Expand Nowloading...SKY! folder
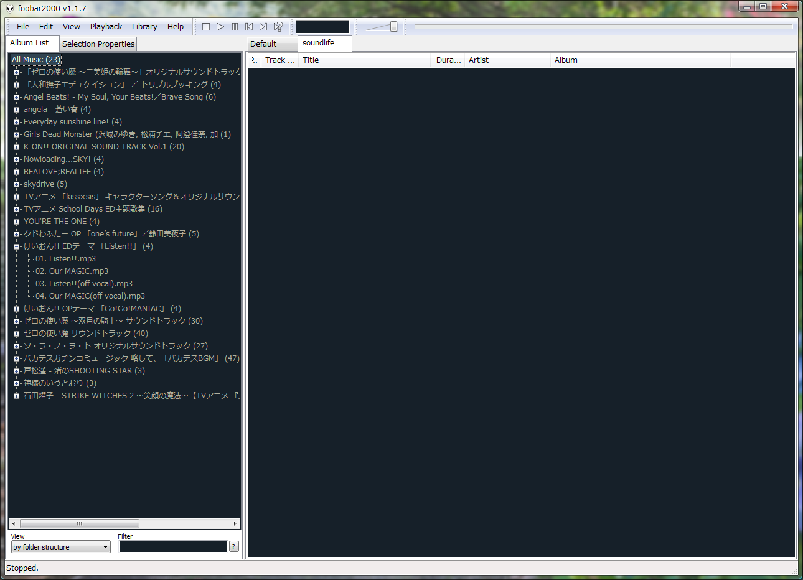803x580 pixels. click(x=16, y=159)
